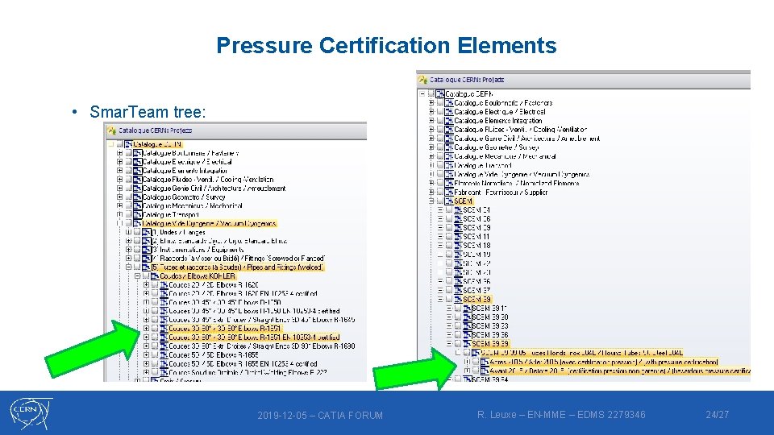
Task: Tick the checkbox of 'SCEM 39 11'
Action: coord(458,308)
